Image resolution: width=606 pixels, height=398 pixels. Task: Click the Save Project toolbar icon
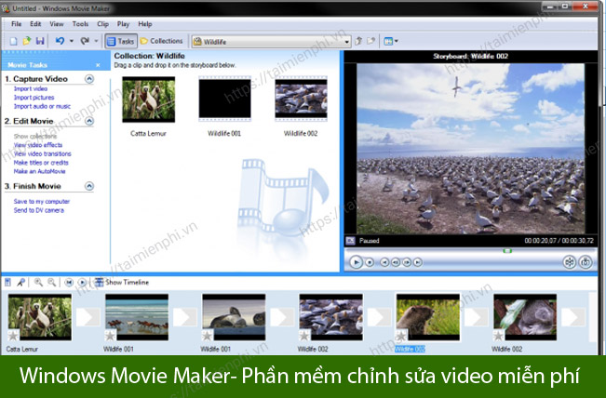coord(41,41)
